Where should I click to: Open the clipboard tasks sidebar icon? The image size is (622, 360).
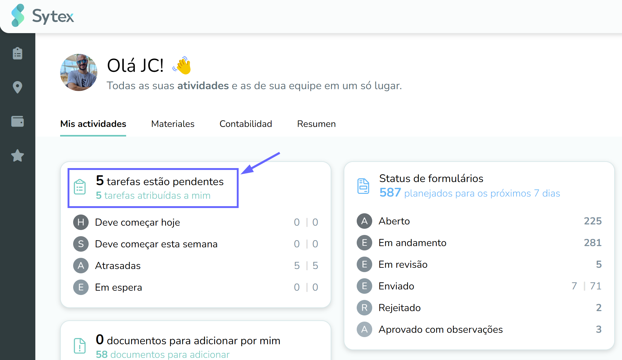pyautogui.click(x=18, y=53)
